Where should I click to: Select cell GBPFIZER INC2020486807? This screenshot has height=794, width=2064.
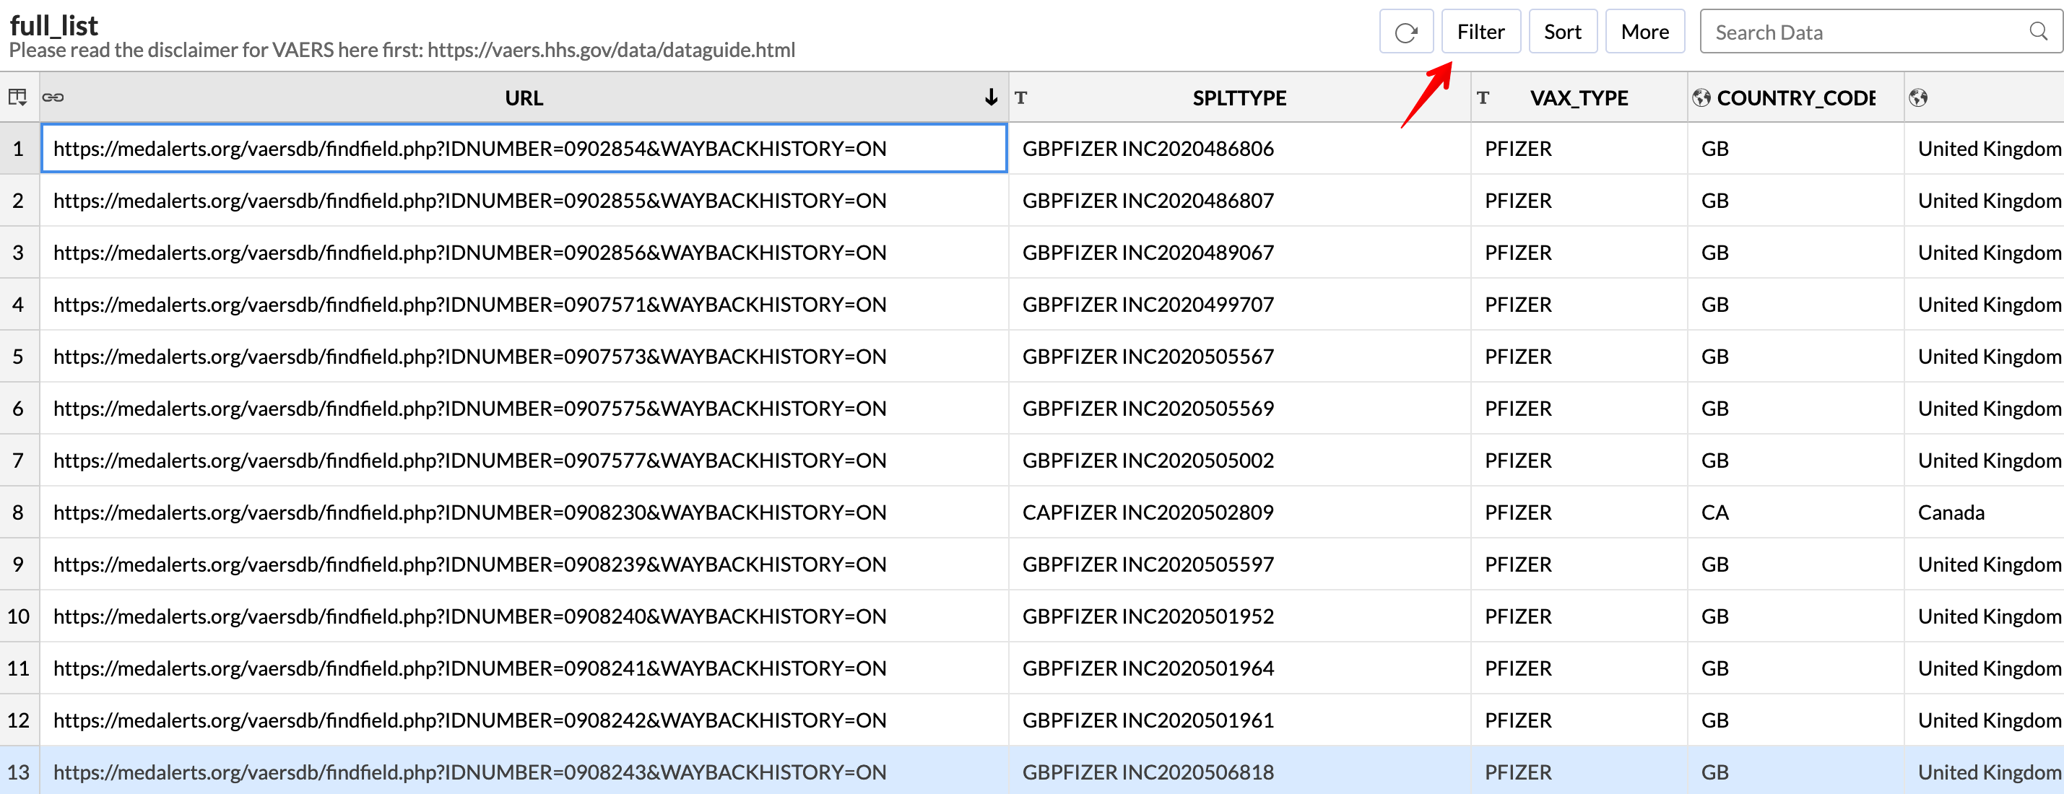tap(1239, 200)
